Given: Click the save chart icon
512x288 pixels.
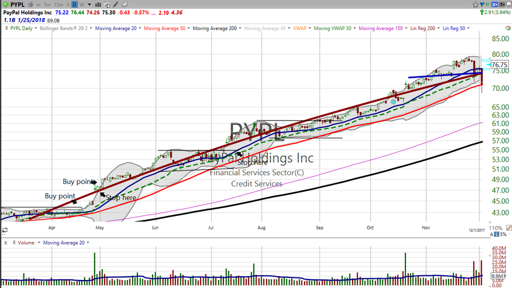Looking at the screenshot, I should [x=508, y=4].
